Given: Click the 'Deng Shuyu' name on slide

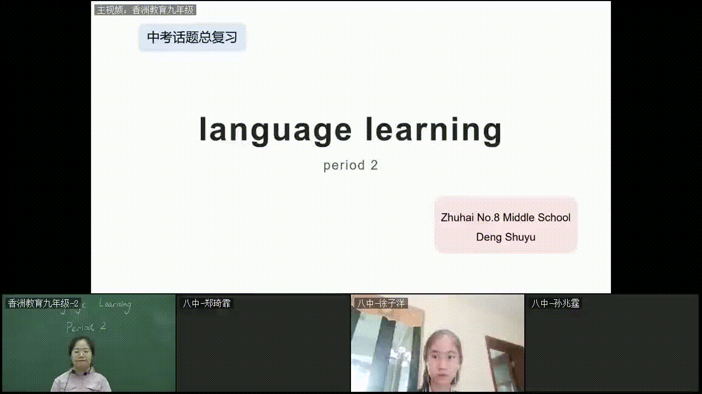Looking at the screenshot, I should click(x=505, y=237).
